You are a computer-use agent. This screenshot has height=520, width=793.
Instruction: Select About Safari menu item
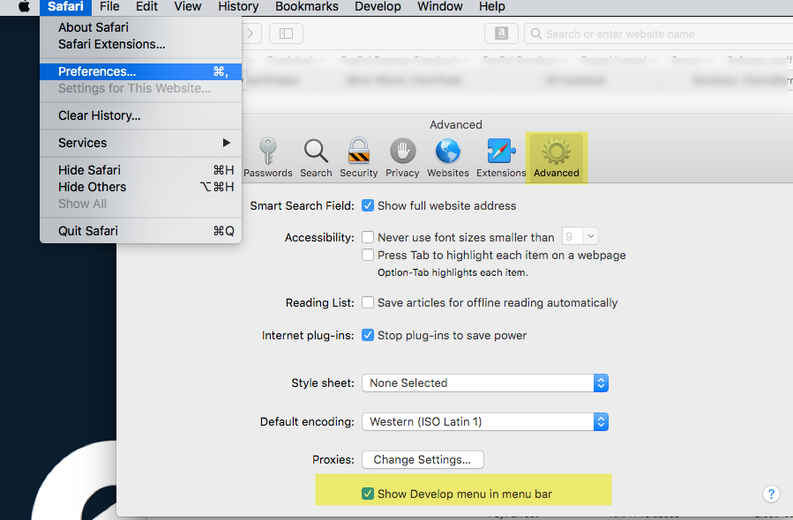[x=140, y=27]
